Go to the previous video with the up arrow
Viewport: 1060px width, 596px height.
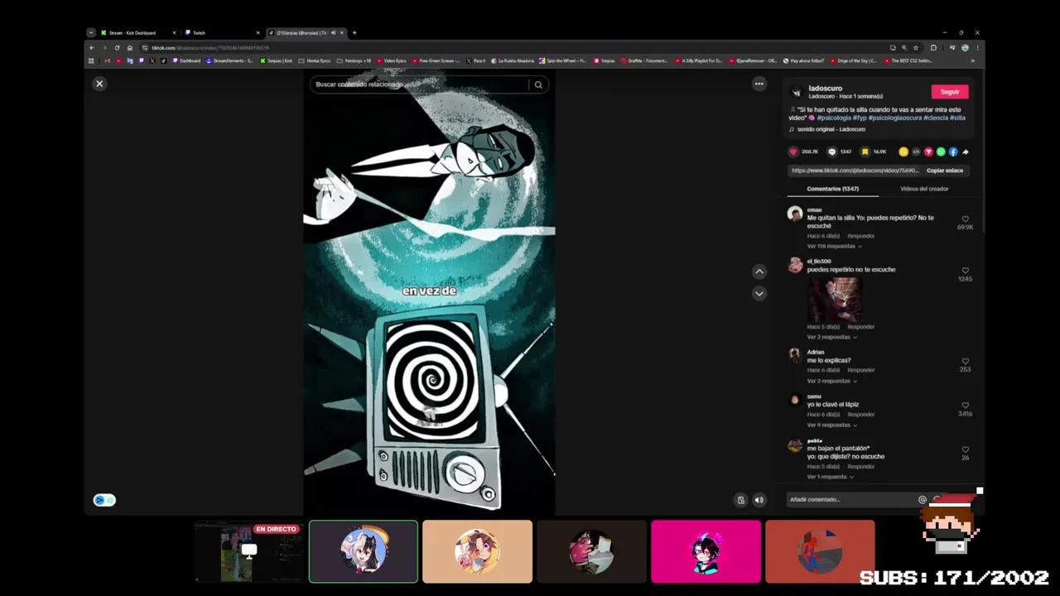point(759,272)
